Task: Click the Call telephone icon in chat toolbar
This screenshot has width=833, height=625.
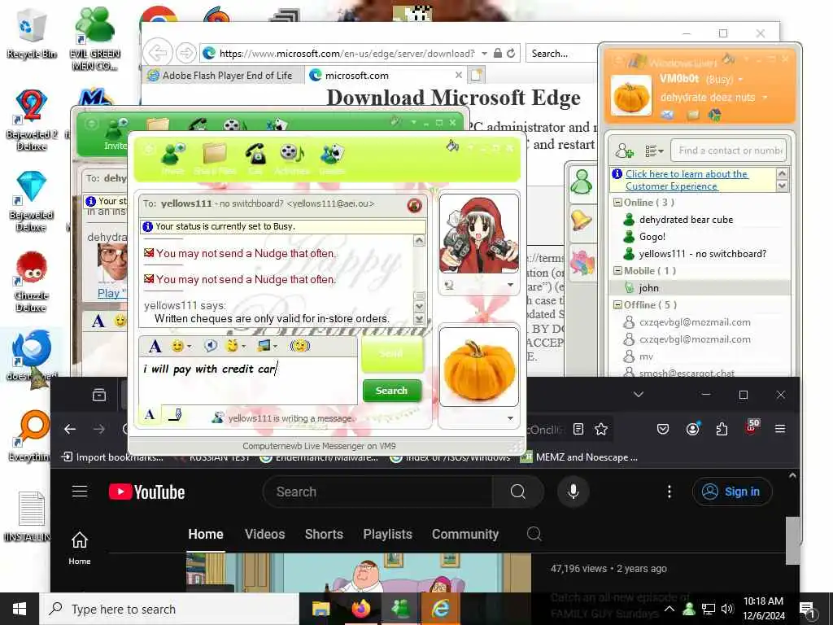Action: 255,154
